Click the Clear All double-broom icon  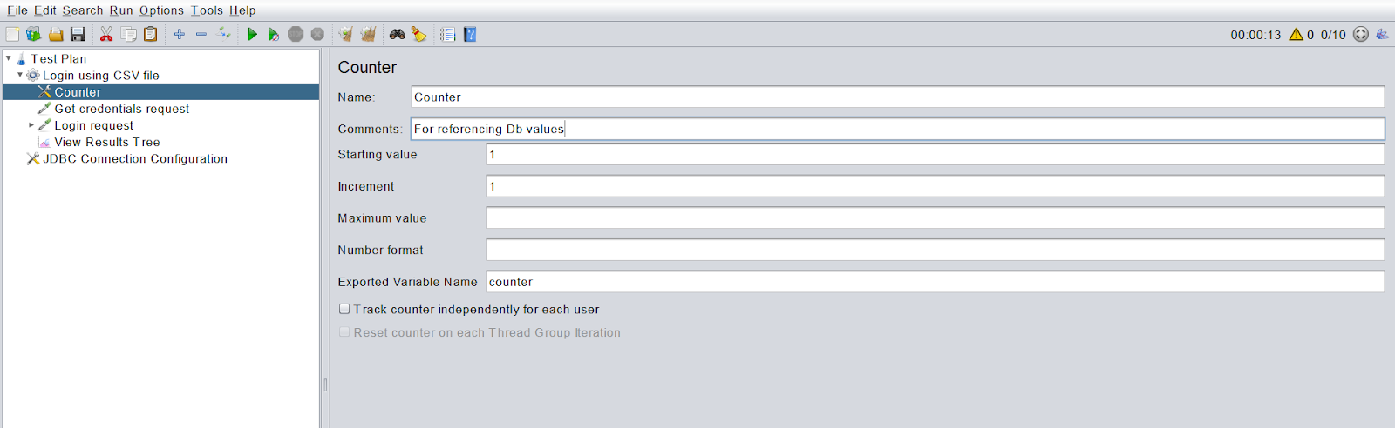[368, 35]
